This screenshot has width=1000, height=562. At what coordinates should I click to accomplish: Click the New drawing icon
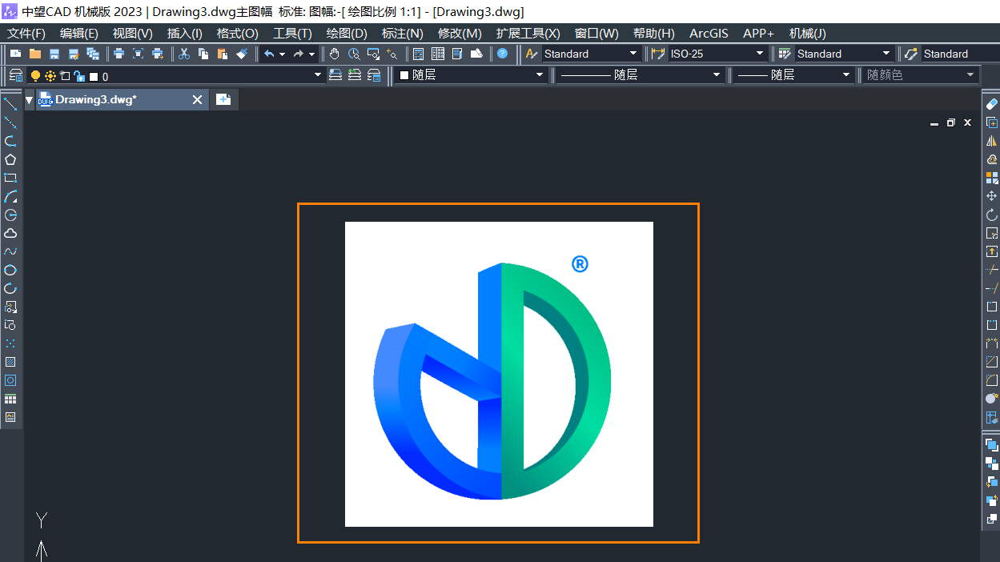(15, 54)
